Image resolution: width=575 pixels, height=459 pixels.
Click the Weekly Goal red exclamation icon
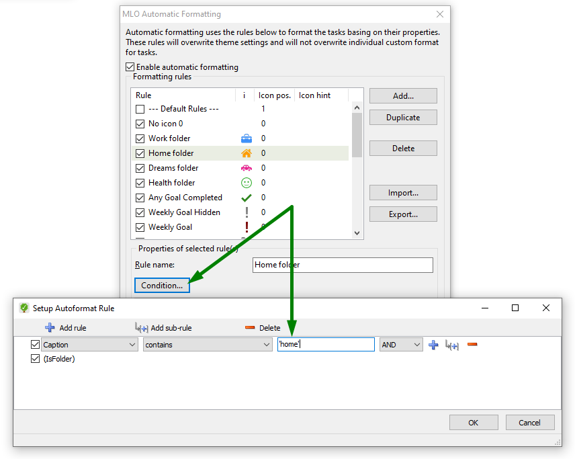coord(247,227)
